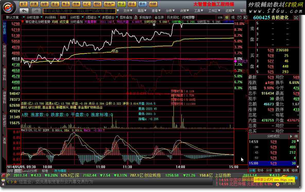The image size is (305, 192).
Task: Click the 细 detail icon in 分时成交 header
Action: coord(296,136)
